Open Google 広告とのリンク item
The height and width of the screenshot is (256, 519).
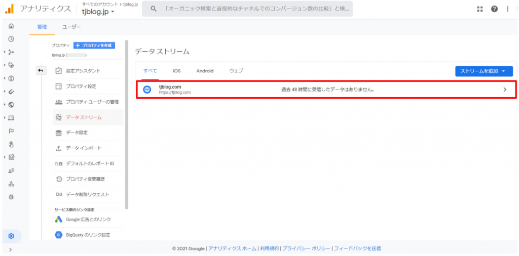click(88, 220)
